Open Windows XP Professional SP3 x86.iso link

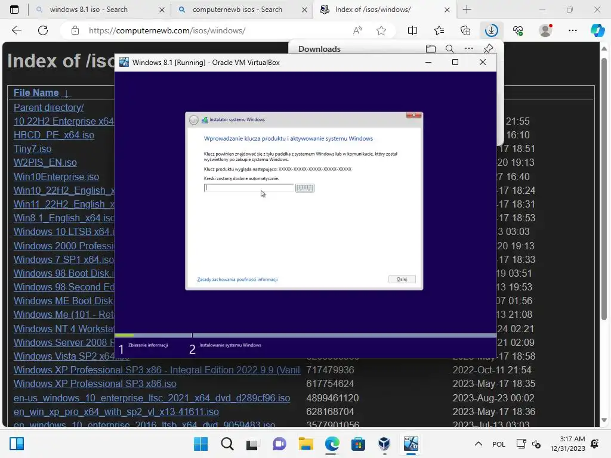pos(95,383)
